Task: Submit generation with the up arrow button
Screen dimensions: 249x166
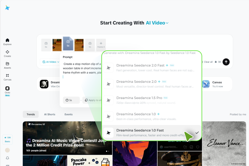Action: pyautogui.click(x=226, y=62)
